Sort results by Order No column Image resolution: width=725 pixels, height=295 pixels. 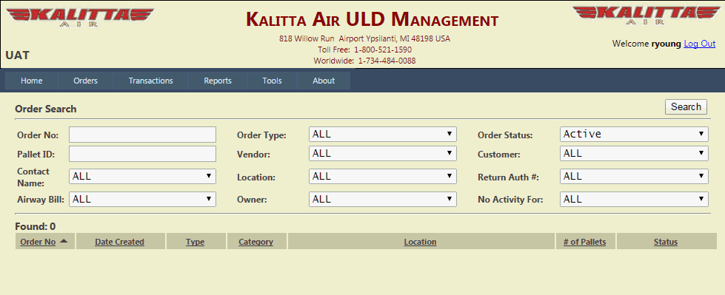[x=38, y=242]
